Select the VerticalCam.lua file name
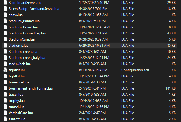 [21, 113]
